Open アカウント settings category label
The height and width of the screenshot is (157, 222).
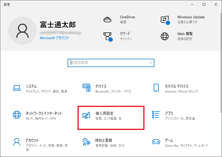point(32,140)
